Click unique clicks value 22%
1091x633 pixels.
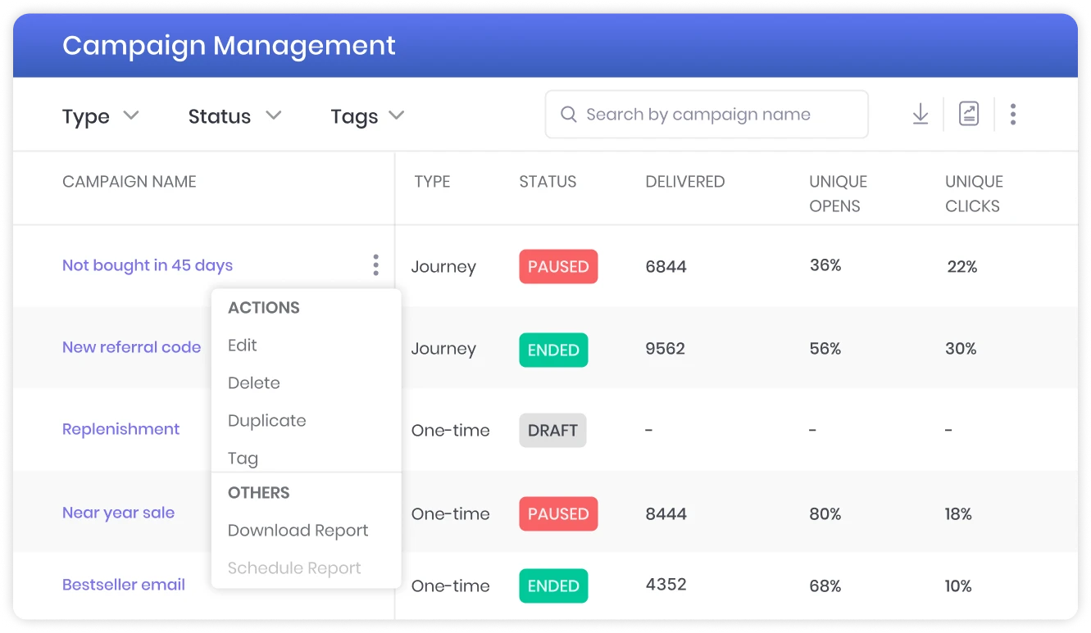pyautogui.click(x=961, y=267)
